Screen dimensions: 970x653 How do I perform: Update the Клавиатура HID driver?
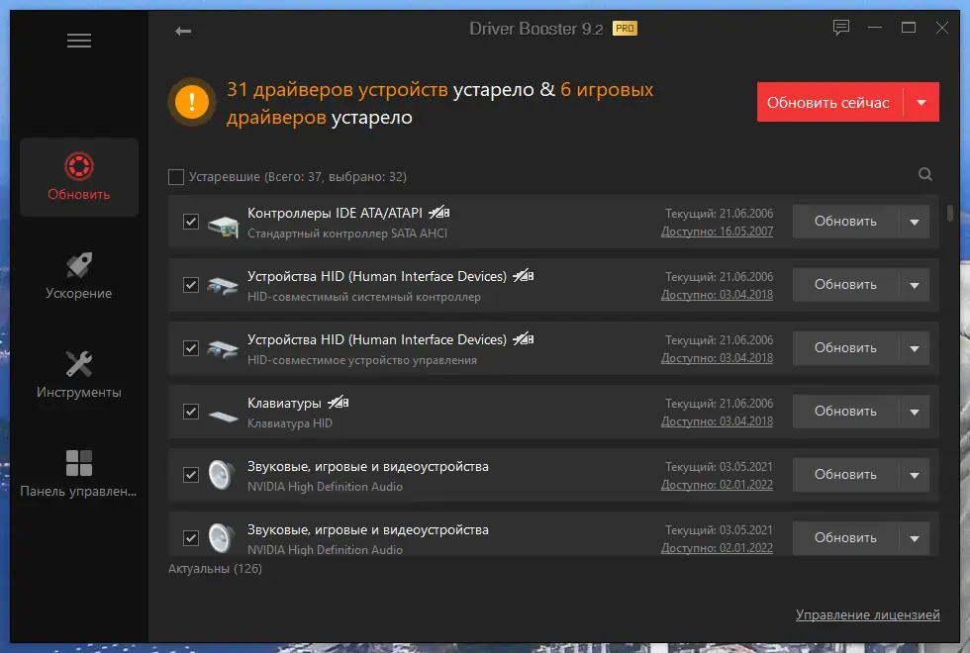845,412
